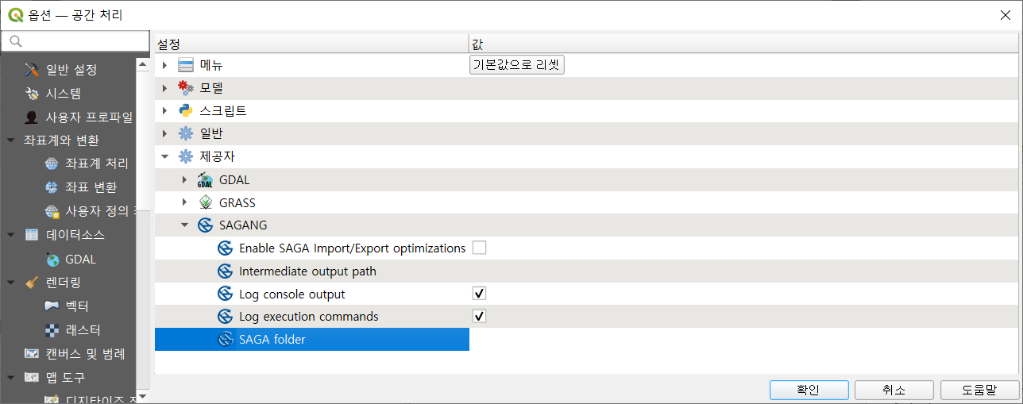The height and width of the screenshot is (404, 1023).
Task: Collapse the 제공자 group
Action: pyautogui.click(x=164, y=157)
